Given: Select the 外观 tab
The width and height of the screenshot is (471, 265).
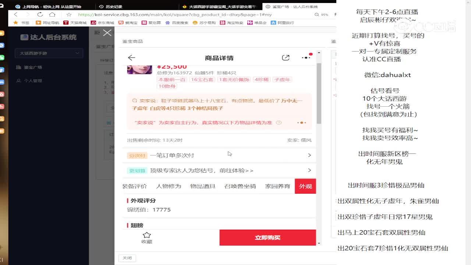Looking at the screenshot, I should (x=305, y=186).
